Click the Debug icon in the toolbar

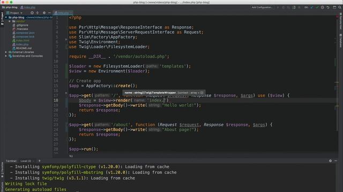[x=284, y=7]
